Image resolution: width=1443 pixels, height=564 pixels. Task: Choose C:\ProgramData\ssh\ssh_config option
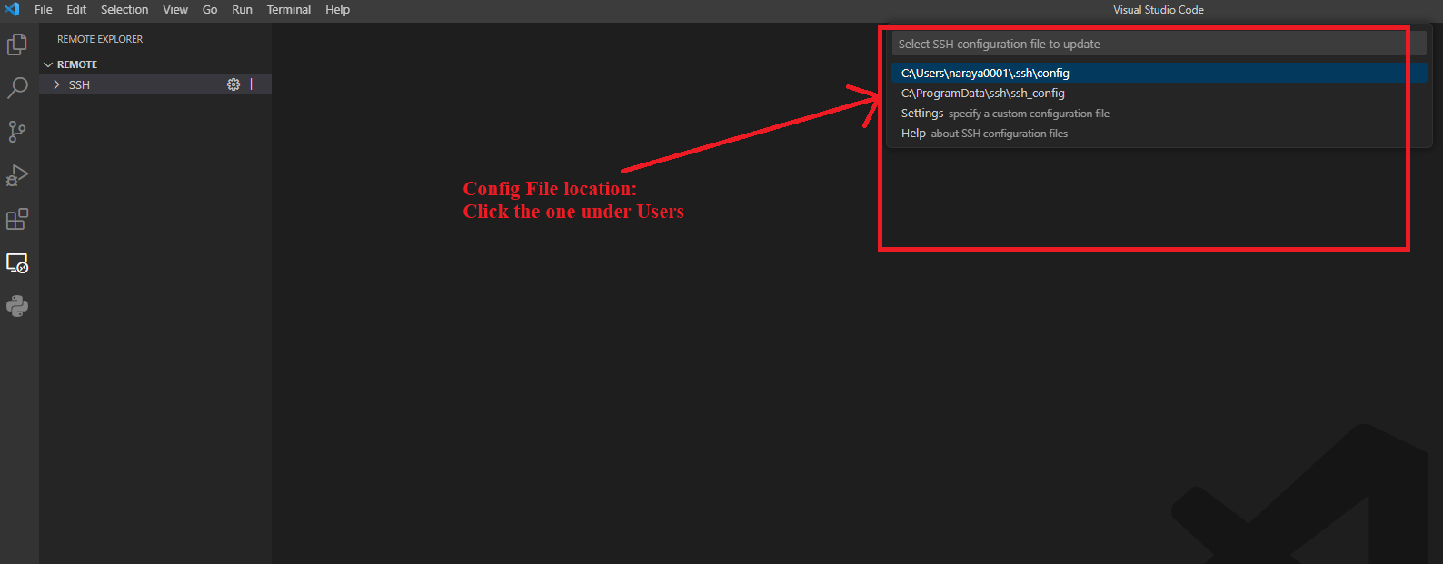coord(982,94)
